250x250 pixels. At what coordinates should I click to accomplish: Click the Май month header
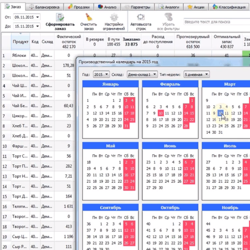point(110,146)
